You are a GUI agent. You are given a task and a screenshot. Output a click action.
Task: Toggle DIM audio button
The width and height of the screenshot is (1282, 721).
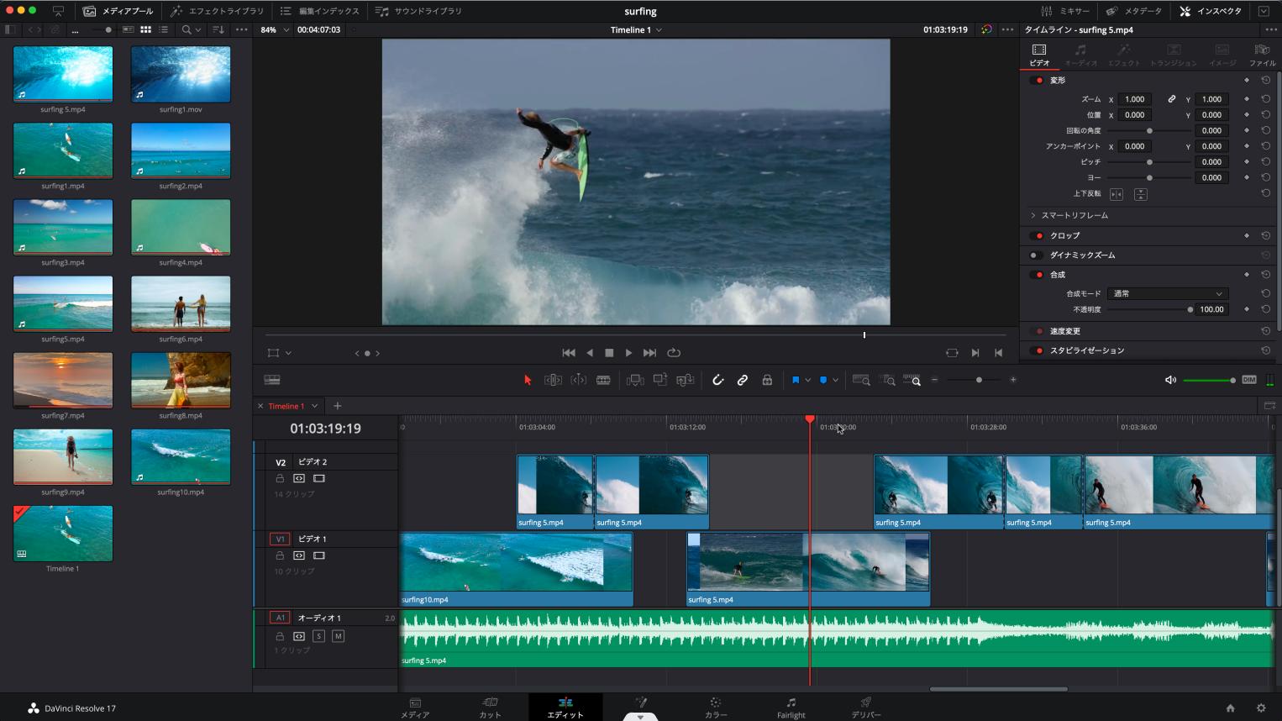(x=1249, y=380)
